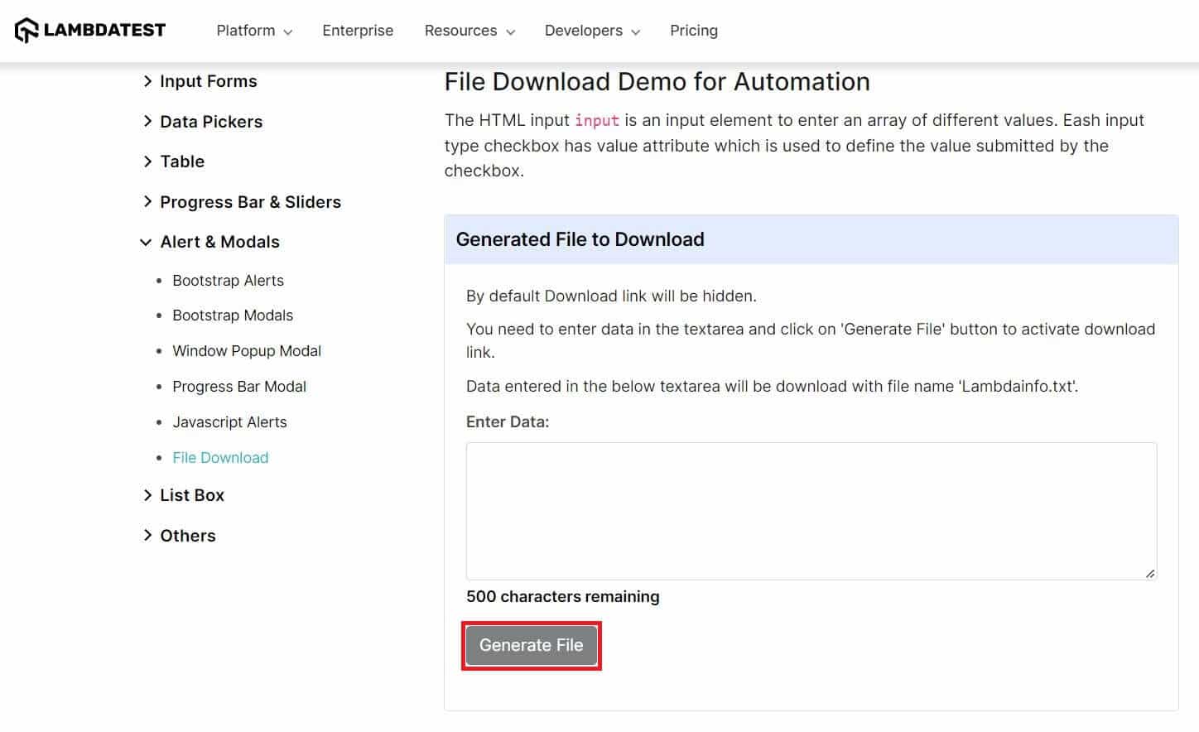The image size is (1199, 732).
Task: Expand the Others section
Action: coord(187,536)
